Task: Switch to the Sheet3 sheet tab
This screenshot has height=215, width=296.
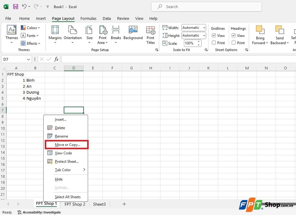Action: 99,204
